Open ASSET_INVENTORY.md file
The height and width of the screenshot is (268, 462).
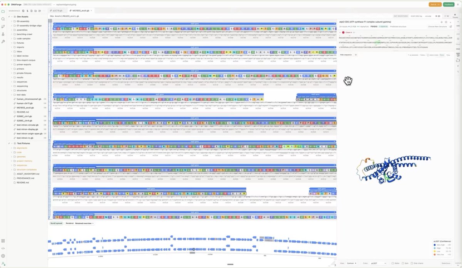point(27,174)
